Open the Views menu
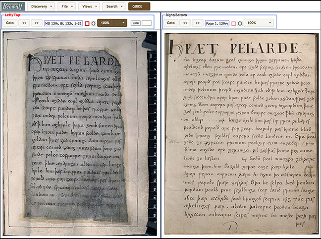This screenshot has width=321, height=239. tap(89, 6)
